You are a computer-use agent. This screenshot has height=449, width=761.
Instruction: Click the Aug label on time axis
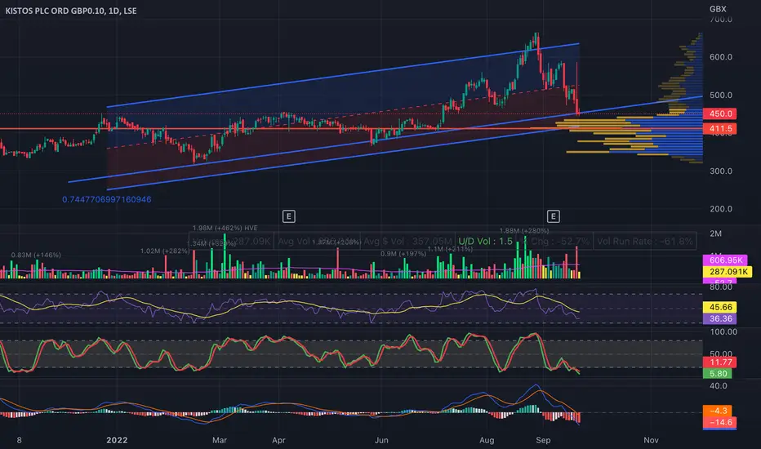(x=487, y=440)
